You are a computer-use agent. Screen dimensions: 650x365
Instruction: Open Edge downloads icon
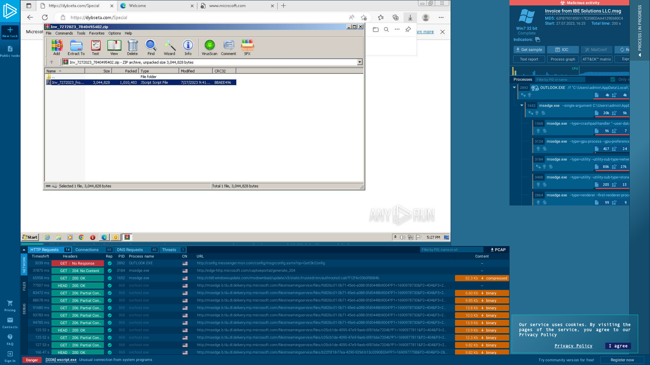coord(410,17)
